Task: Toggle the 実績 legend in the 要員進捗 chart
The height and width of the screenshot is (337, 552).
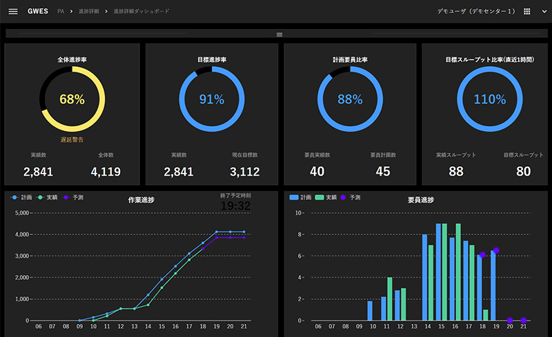Action: (x=326, y=197)
